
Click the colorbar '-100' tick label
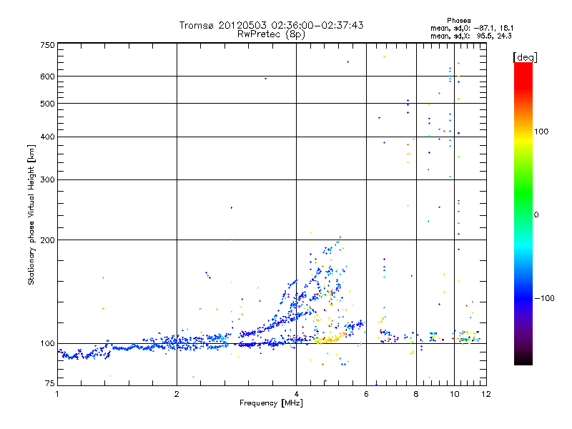(x=544, y=298)
